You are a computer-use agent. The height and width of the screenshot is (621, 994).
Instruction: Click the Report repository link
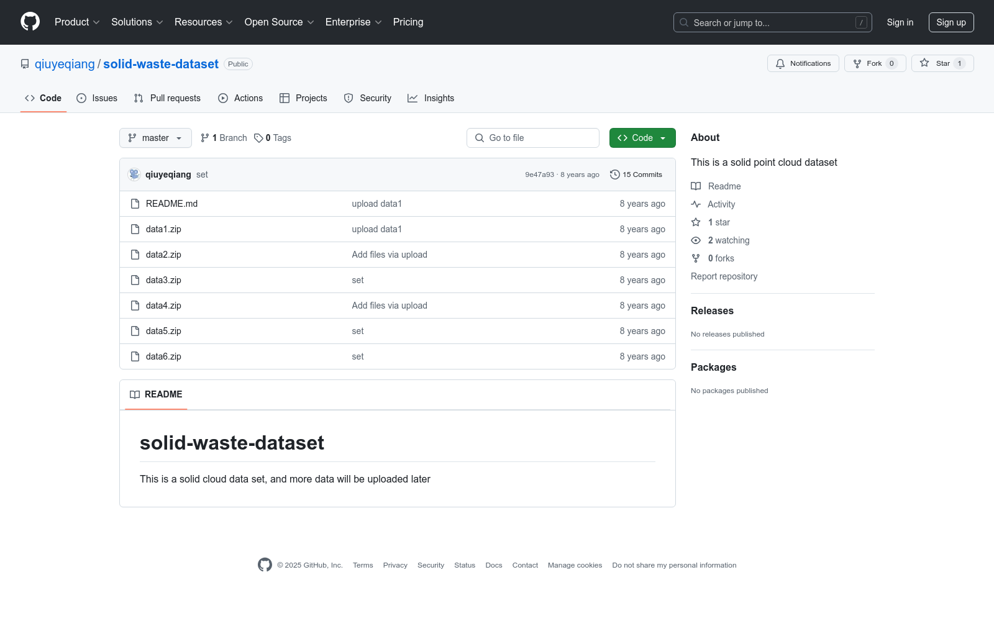coord(724,276)
